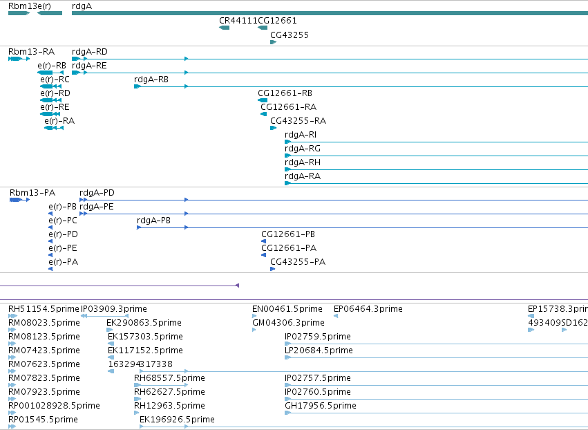The width and height of the screenshot is (588, 430).
Task: Select the rdgA-RH transcript label
Action: coord(303,162)
